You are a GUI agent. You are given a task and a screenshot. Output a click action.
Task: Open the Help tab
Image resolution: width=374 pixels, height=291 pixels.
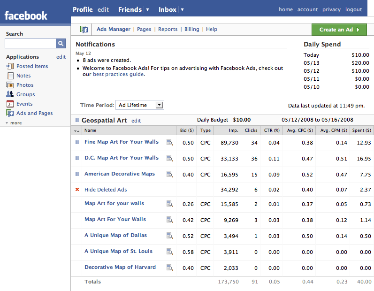(x=212, y=29)
